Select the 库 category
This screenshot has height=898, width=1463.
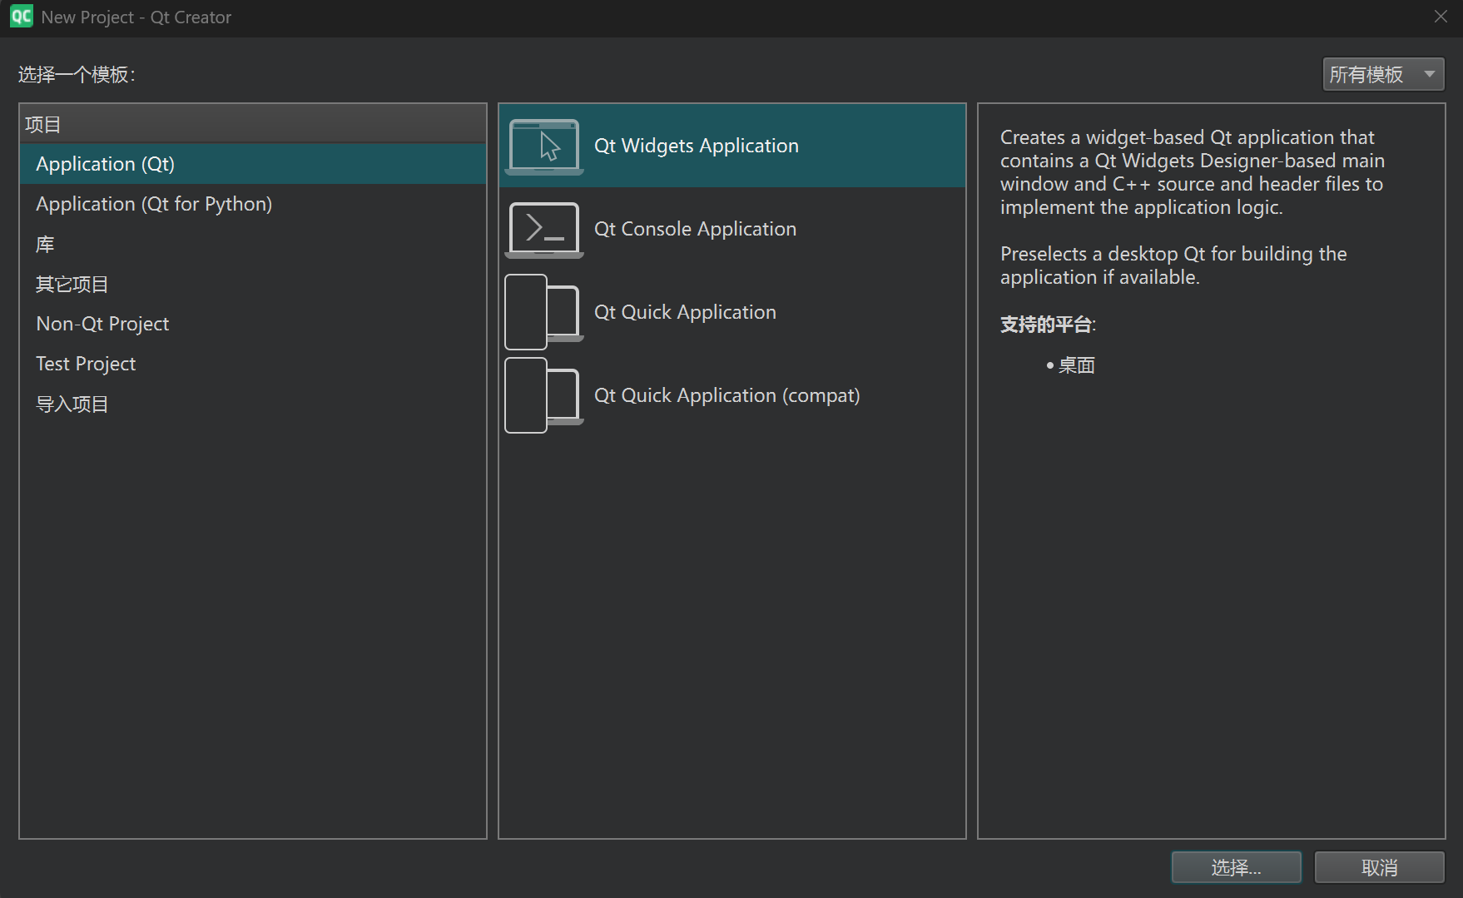[253, 244]
